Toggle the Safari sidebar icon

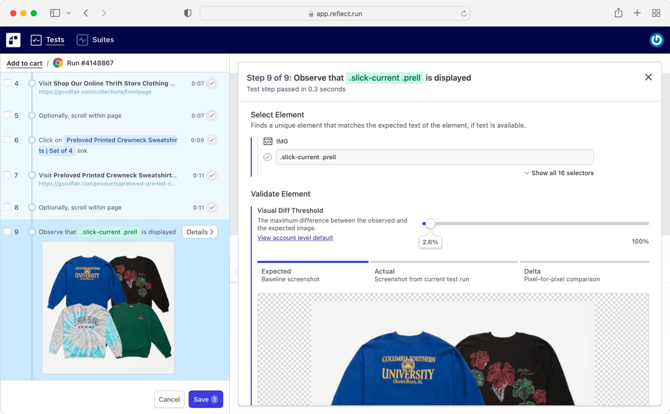55,13
